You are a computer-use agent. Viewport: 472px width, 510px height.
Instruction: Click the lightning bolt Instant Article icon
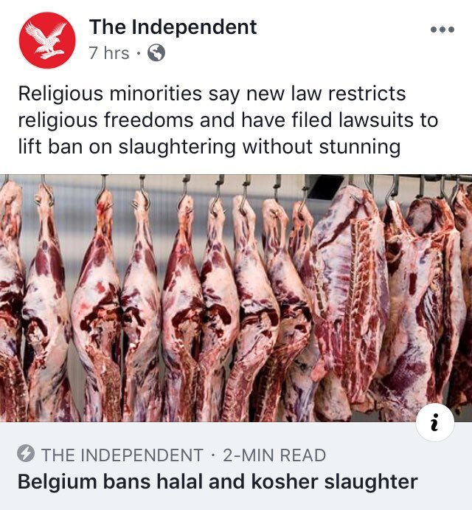click(26, 454)
